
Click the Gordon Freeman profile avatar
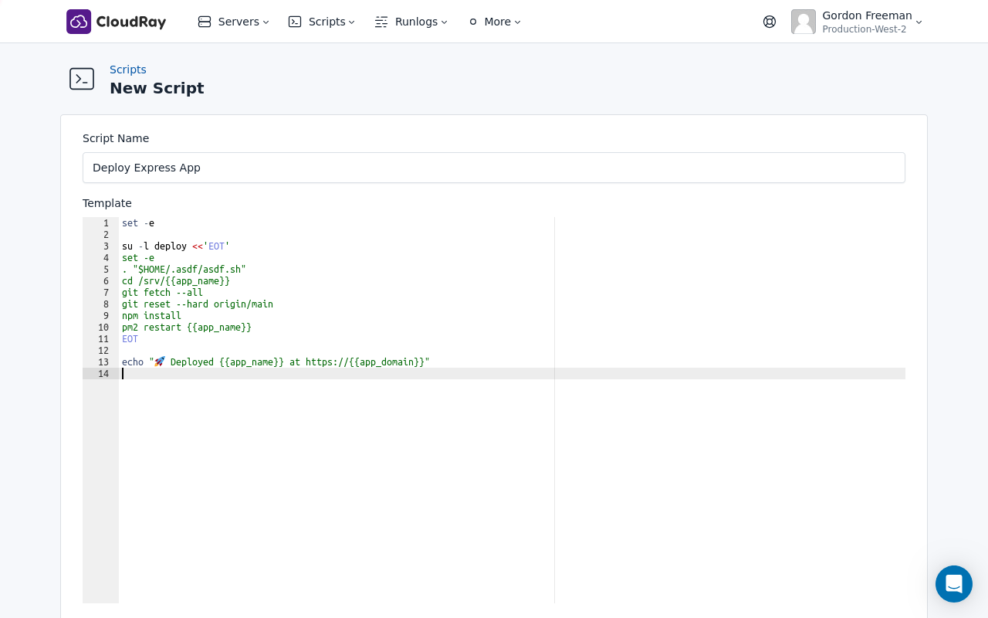(x=804, y=22)
